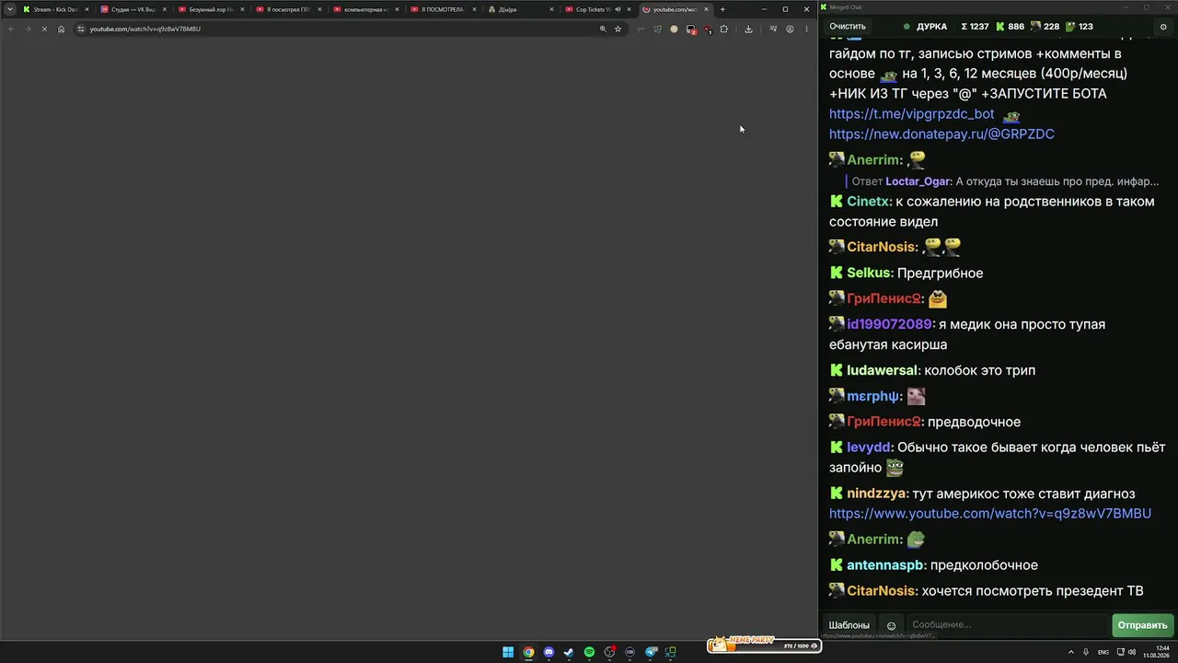Select chat user Cinetx
Screen dimensions: 1178x663
click(x=869, y=202)
